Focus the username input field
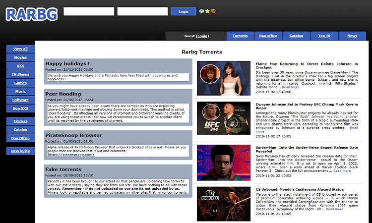The height and width of the screenshot is (223, 372). click(89, 11)
